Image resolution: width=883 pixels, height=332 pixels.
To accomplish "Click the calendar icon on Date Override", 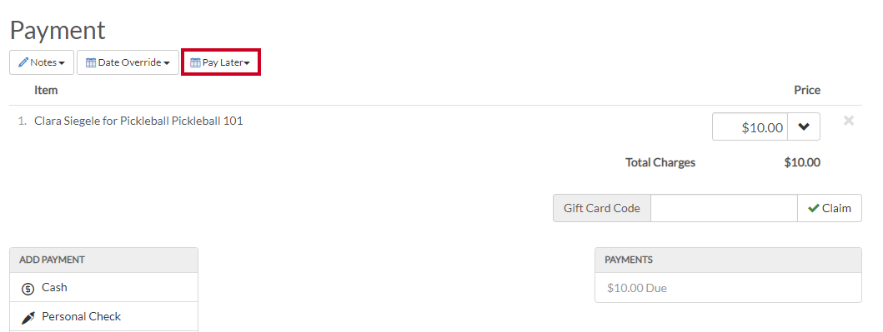I will coord(91,62).
